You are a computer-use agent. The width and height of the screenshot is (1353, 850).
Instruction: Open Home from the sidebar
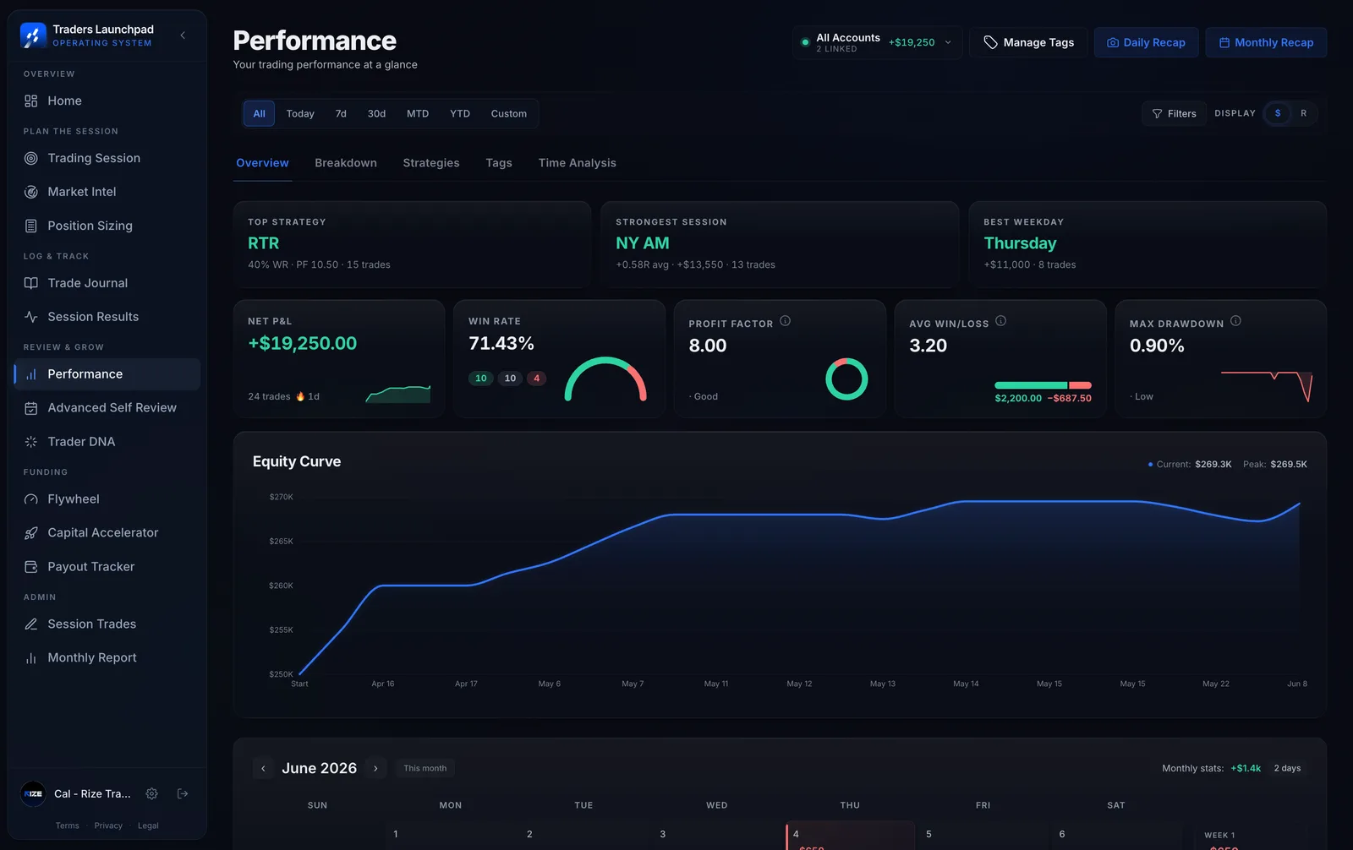[107, 101]
